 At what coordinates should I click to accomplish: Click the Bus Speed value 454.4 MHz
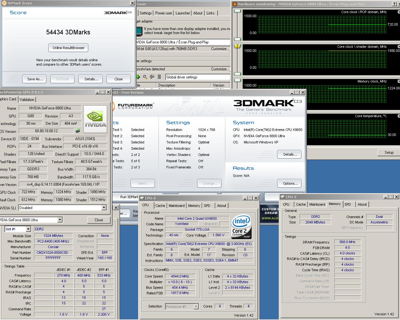(180, 287)
